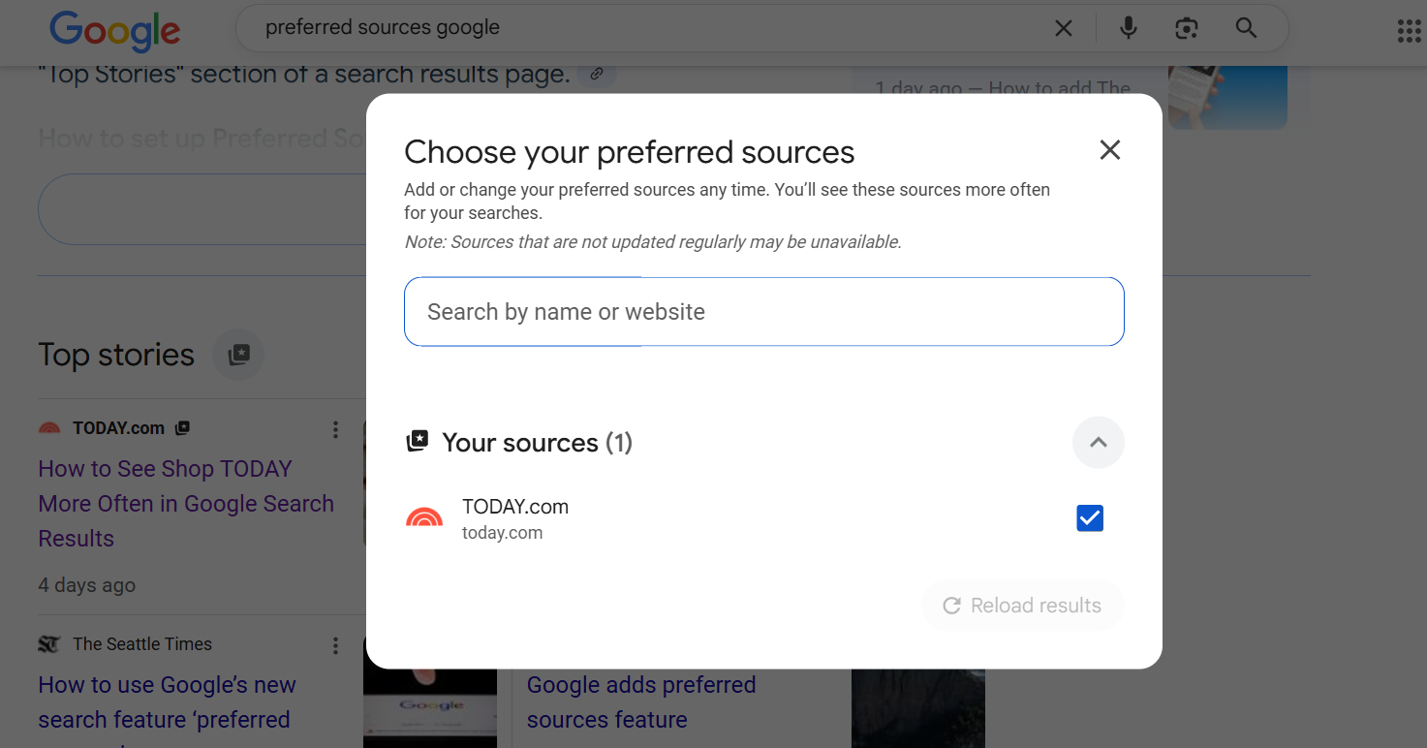1427x748 pixels.
Task: Click the copy link icon after featured snippet
Action: click(x=598, y=74)
